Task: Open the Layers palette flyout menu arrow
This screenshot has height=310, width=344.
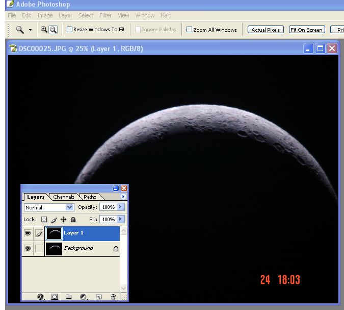Action: 123,197
